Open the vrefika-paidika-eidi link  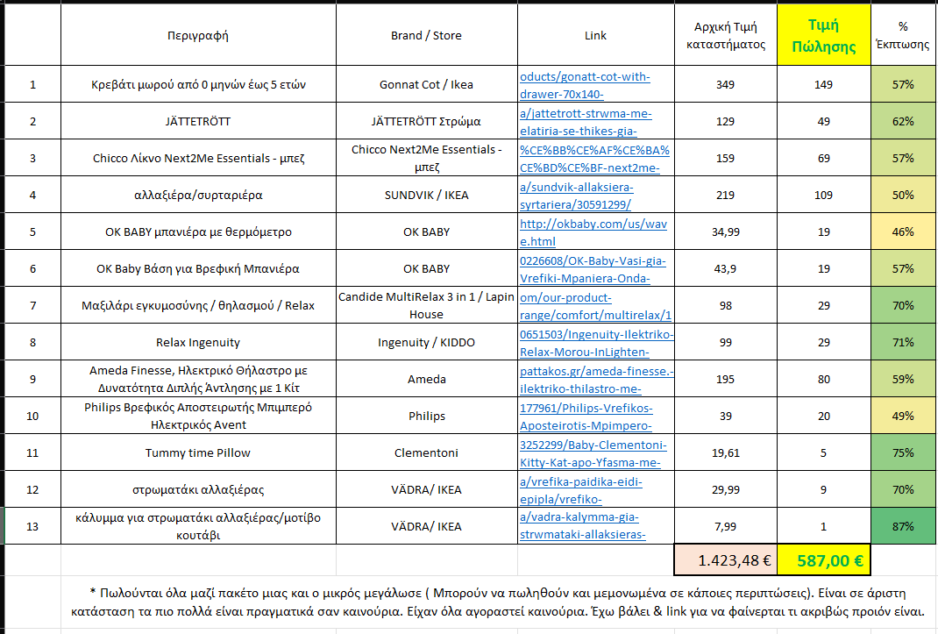tap(581, 490)
